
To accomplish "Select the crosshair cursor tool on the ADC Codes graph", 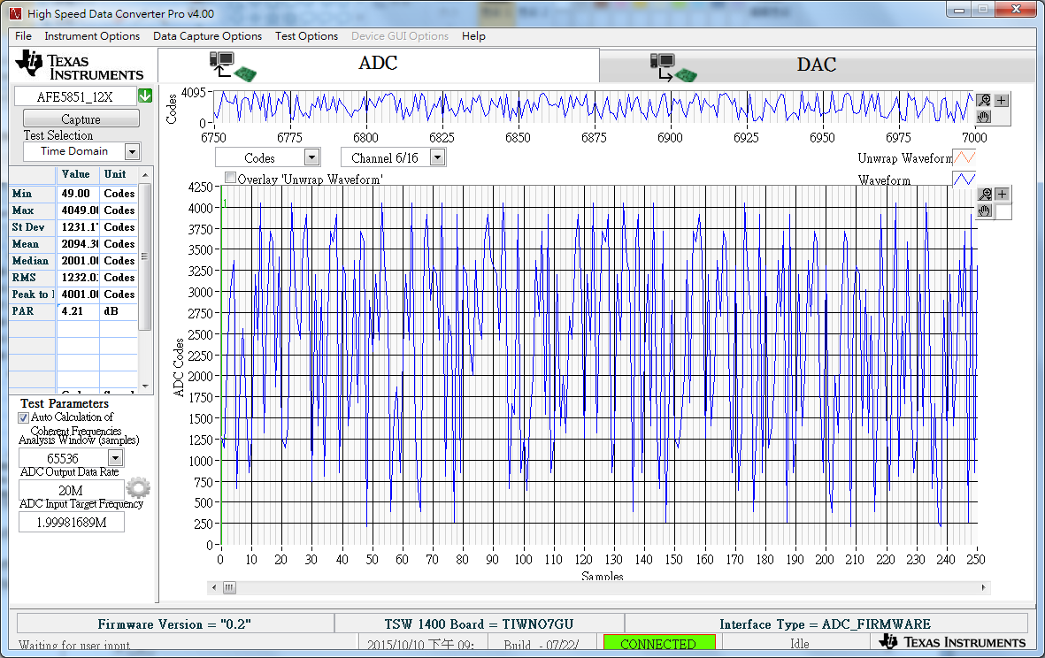I will click(1002, 194).
